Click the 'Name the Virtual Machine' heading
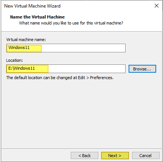Viewport: 163px width, 162px height. click(x=37, y=17)
